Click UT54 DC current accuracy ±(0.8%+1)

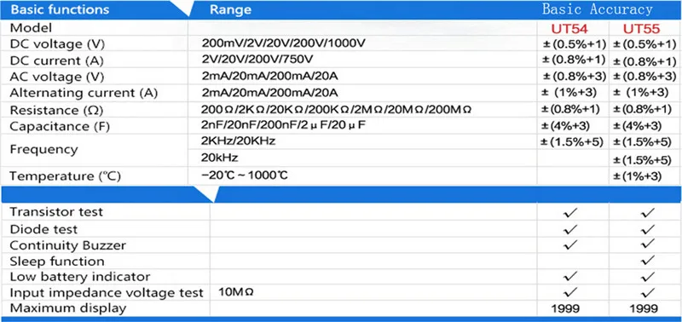pos(574,60)
